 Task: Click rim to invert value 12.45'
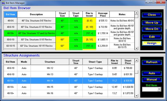(114, 87)
